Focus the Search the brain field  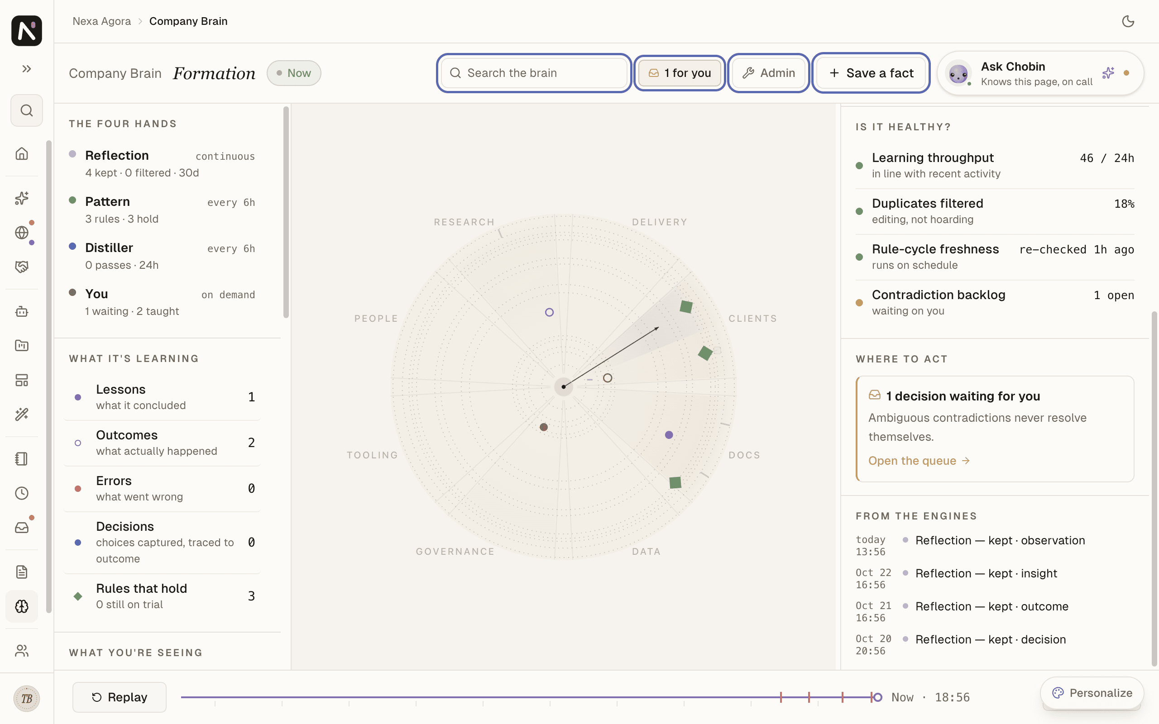point(534,73)
